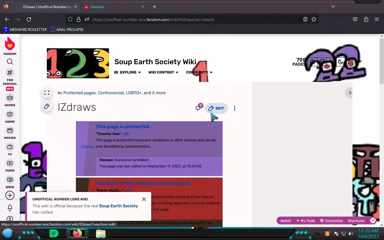384x240 pixels.
Task: Click the start-a-wiki plus icon
Action: (10, 195)
